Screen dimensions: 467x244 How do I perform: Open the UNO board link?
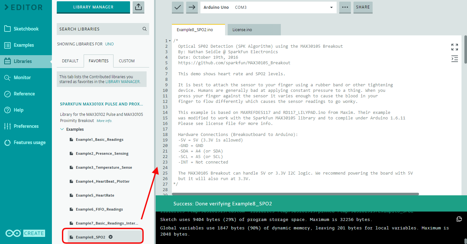pos(109,44)
